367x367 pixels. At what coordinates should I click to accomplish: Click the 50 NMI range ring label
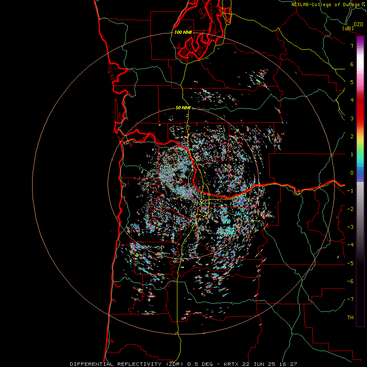point(183,108)
